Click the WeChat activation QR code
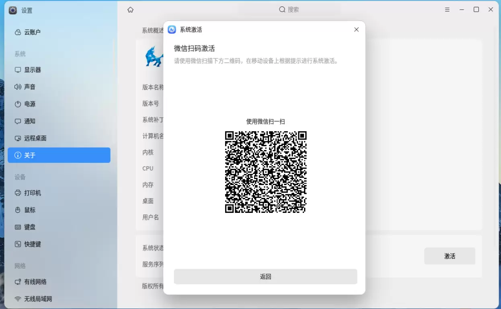The height and width of the screenshot is (309, 501). point(265,172)
